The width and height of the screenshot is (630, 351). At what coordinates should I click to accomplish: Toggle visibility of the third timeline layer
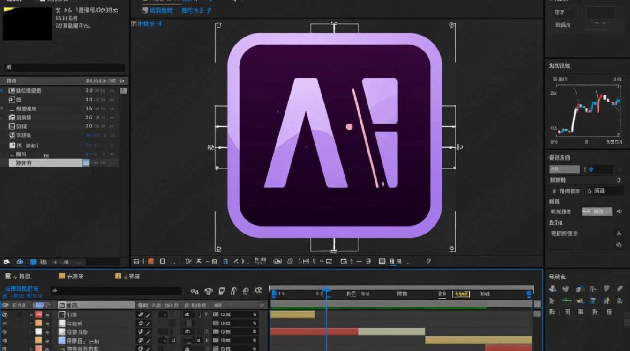(6, 332)
